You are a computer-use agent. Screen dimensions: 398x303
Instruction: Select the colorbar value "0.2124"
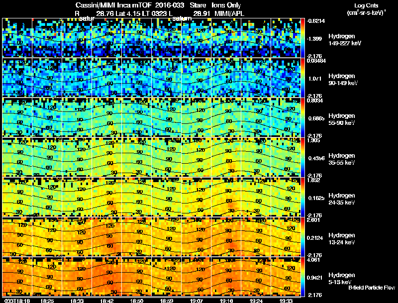tap(315, 238)
